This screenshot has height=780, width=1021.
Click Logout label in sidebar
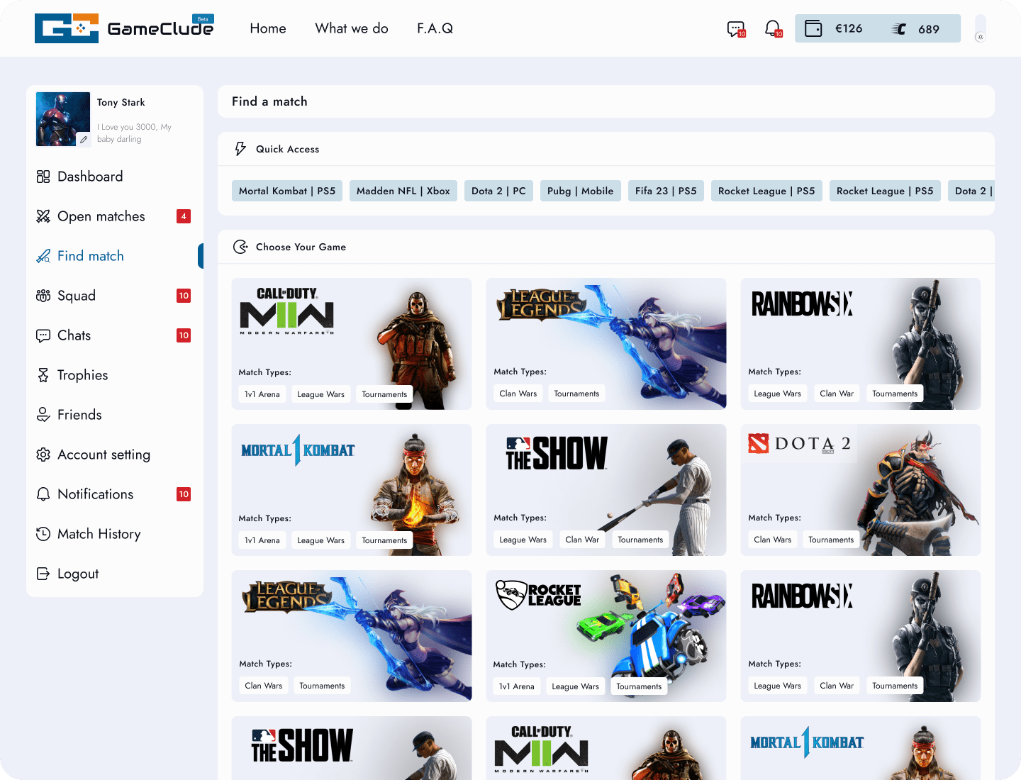point(78,574)
